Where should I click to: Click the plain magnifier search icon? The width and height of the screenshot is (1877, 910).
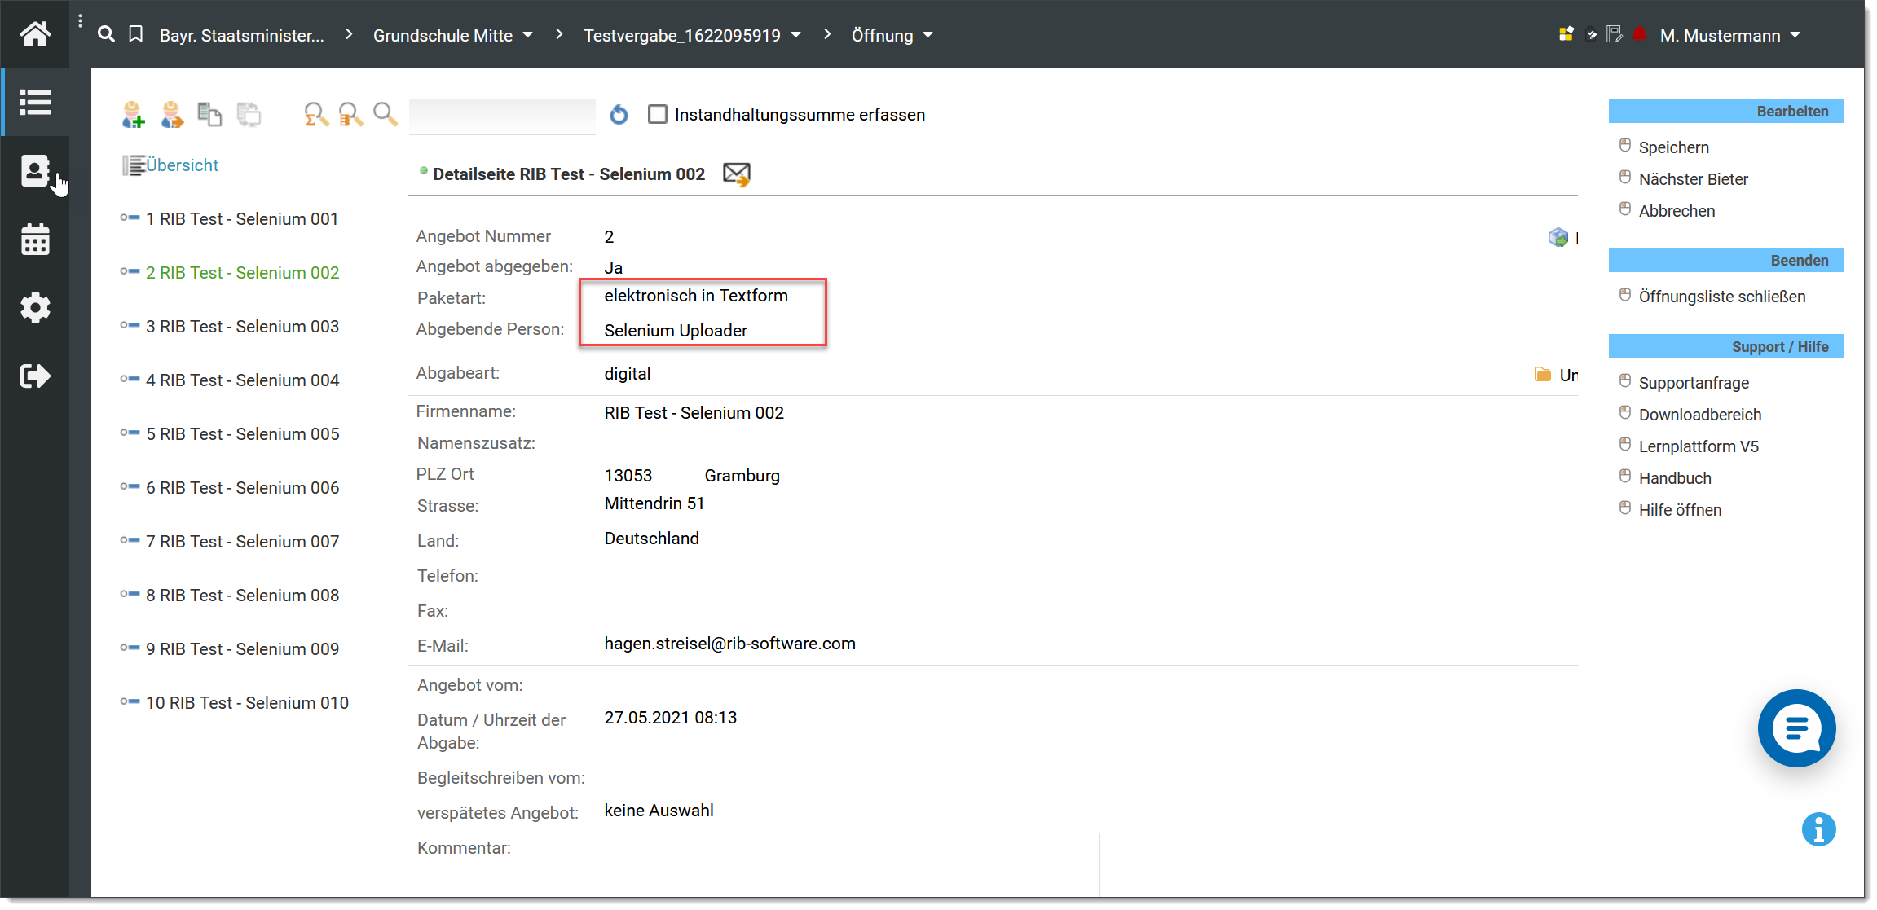click(385, 115)
